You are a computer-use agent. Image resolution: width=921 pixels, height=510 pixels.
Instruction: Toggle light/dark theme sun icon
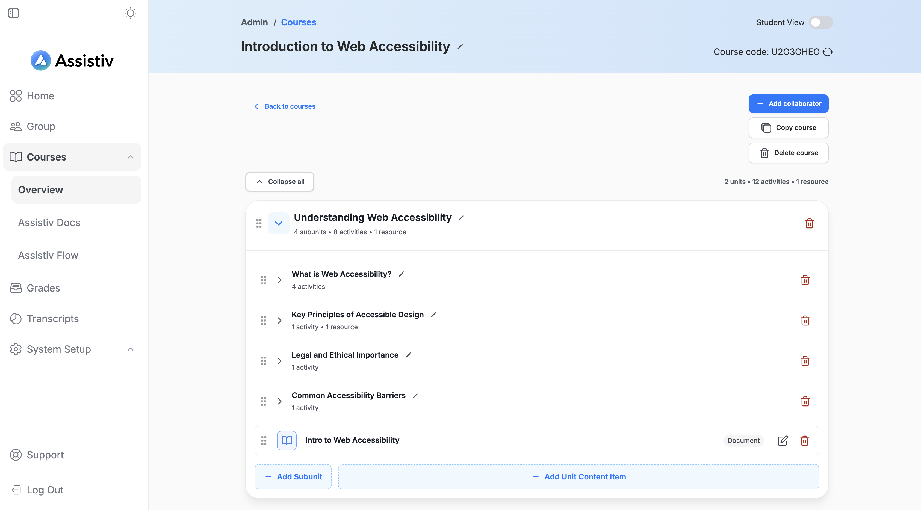[x=131, y=13]
